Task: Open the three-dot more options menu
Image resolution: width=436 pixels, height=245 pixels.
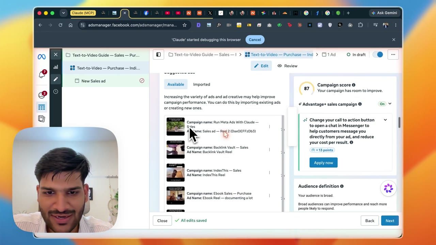Action: [393, 54]
